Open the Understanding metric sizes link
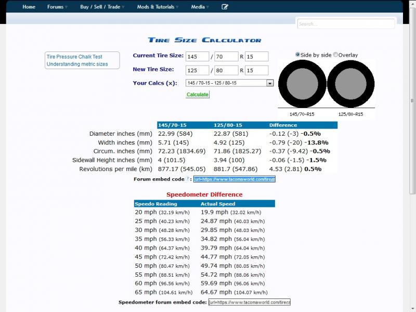The height and width of the screenshot is (312, 416). pos(77,64)
